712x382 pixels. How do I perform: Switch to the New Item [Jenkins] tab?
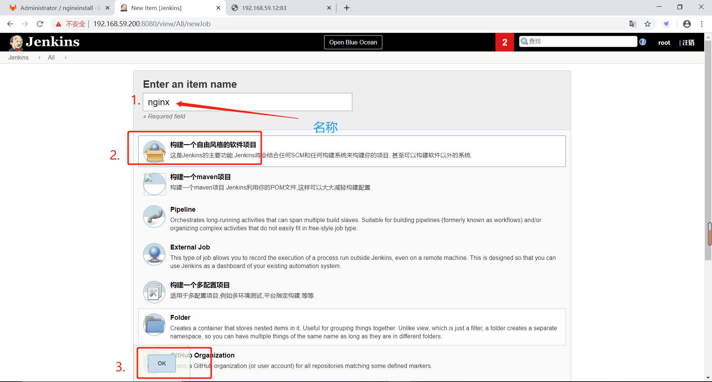(x=170, y=8)
